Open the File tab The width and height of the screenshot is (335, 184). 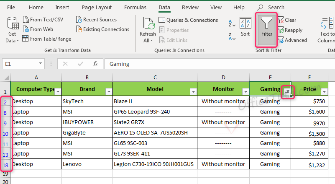[11, 7]
